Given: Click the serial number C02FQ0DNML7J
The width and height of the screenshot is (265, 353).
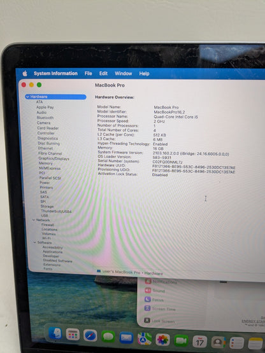Looking at the screenshot, I should pos(168,162).
